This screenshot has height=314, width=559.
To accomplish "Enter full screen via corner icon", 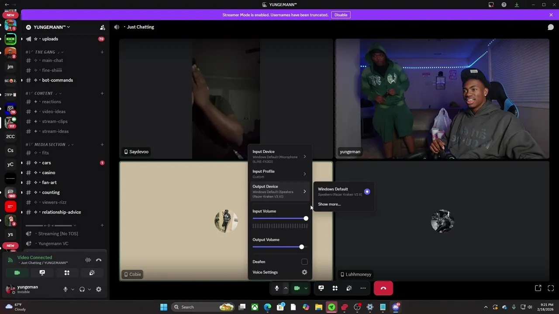I will pos(551,288).
